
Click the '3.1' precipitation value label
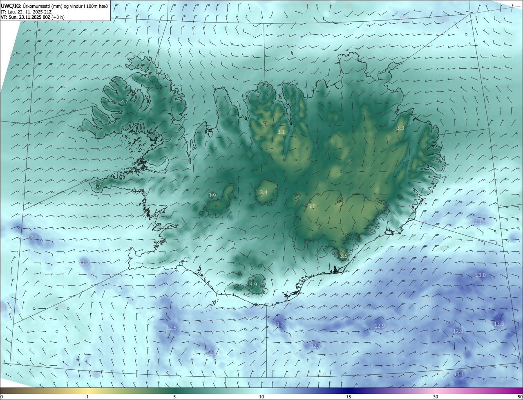click(x=281, y=132)
